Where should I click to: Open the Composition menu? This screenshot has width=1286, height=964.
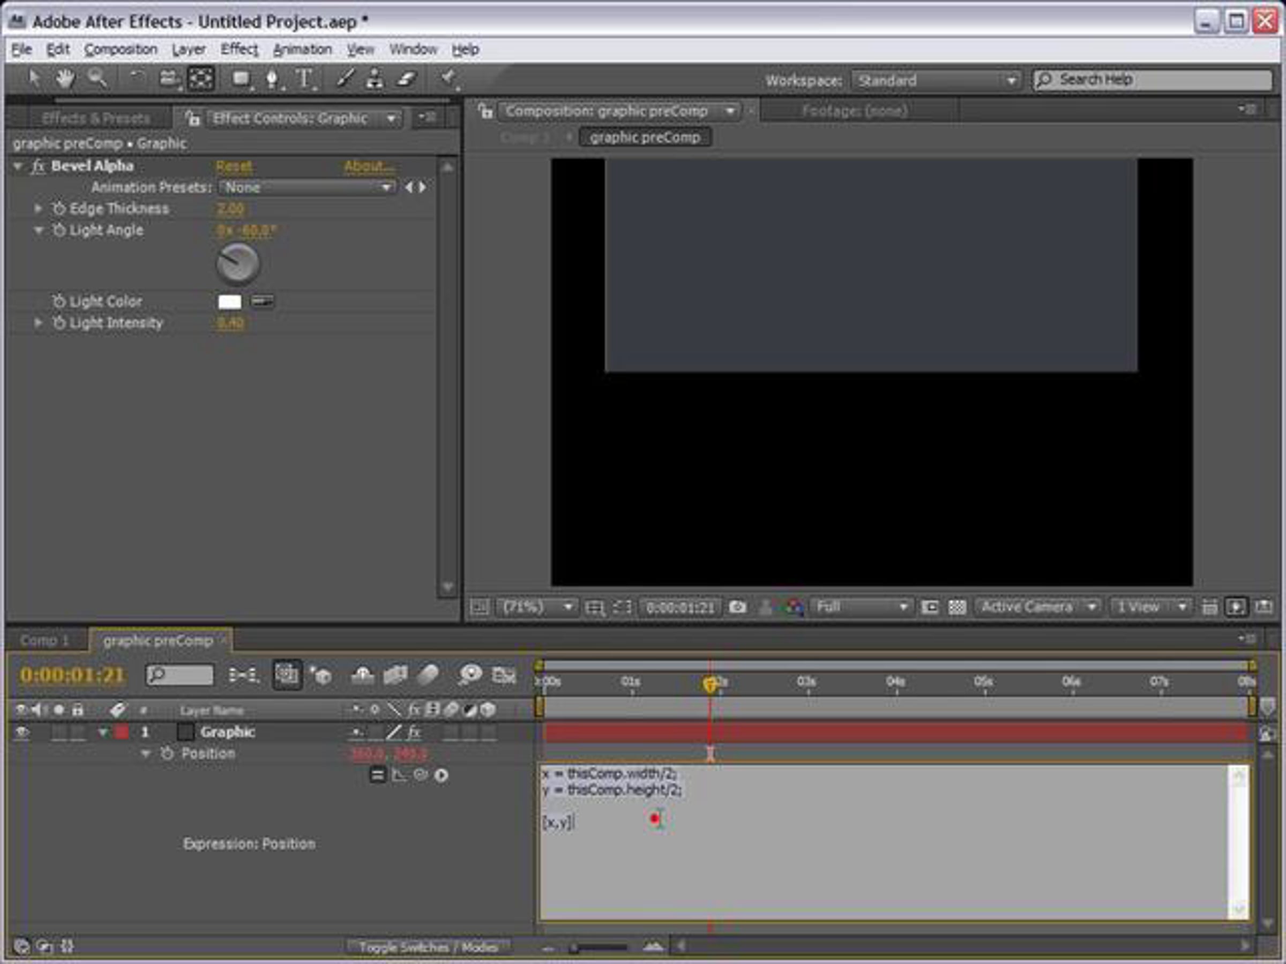pyautogui.click(x=121, y=49)
